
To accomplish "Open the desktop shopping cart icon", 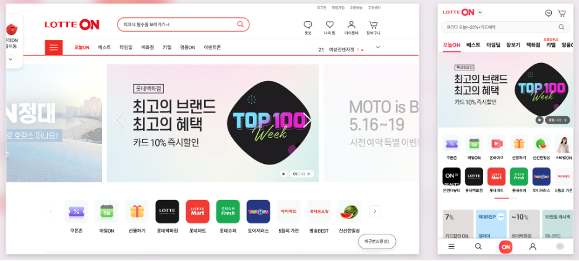I will pyautogui.click(x=373, y=25).
